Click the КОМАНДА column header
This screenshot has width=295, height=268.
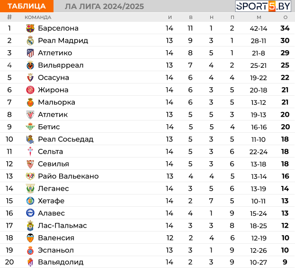point(38,18)
